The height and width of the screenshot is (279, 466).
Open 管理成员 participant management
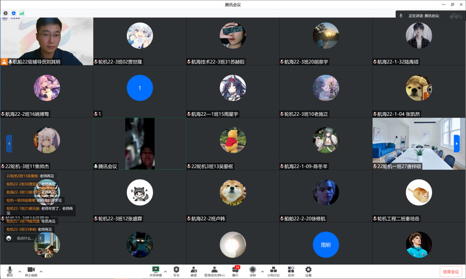click(x=214, y=271)
